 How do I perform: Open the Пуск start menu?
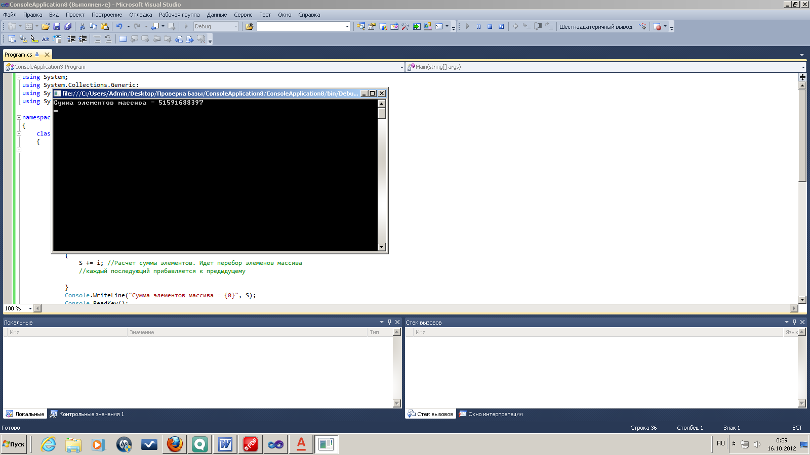point(14,444)
